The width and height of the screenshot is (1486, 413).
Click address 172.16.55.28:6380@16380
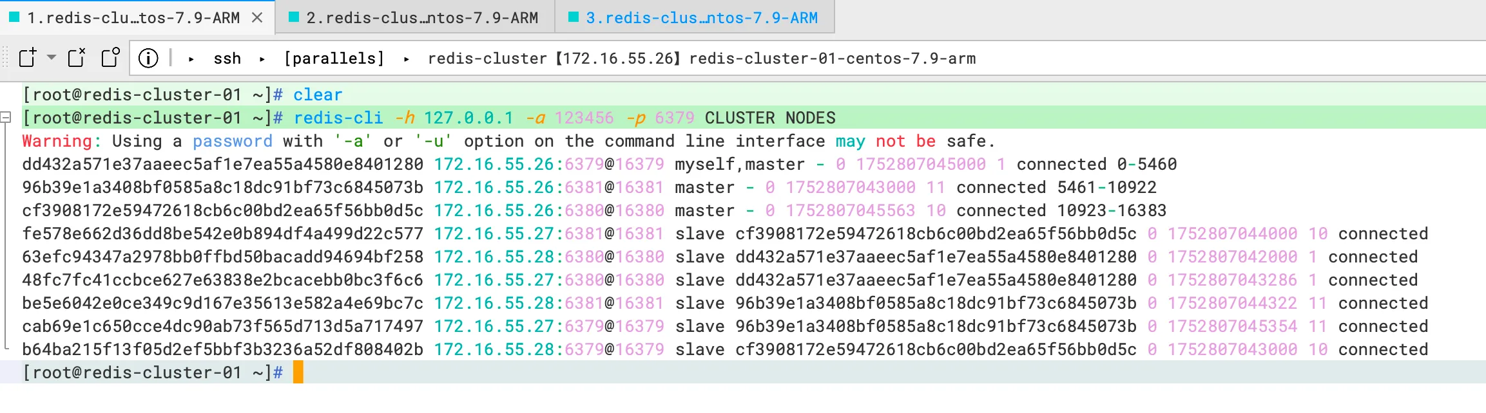point(549,257)
